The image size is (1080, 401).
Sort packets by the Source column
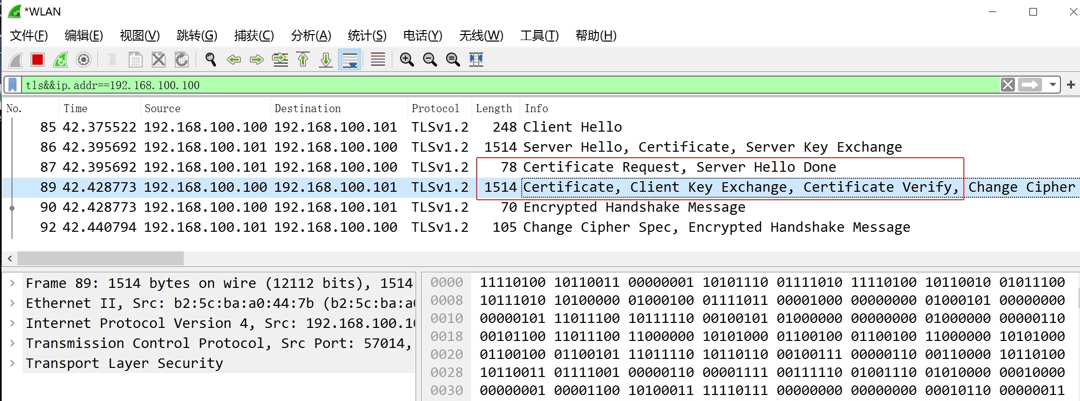click(x=205, y=109)
